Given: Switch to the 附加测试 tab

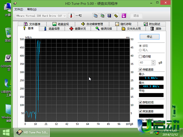Looking at the screenshot, I should click(152, 24).
